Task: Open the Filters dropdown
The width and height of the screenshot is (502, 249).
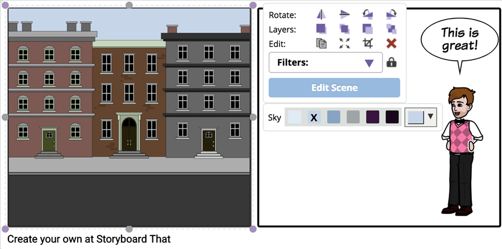Action: tap(326, 62)
